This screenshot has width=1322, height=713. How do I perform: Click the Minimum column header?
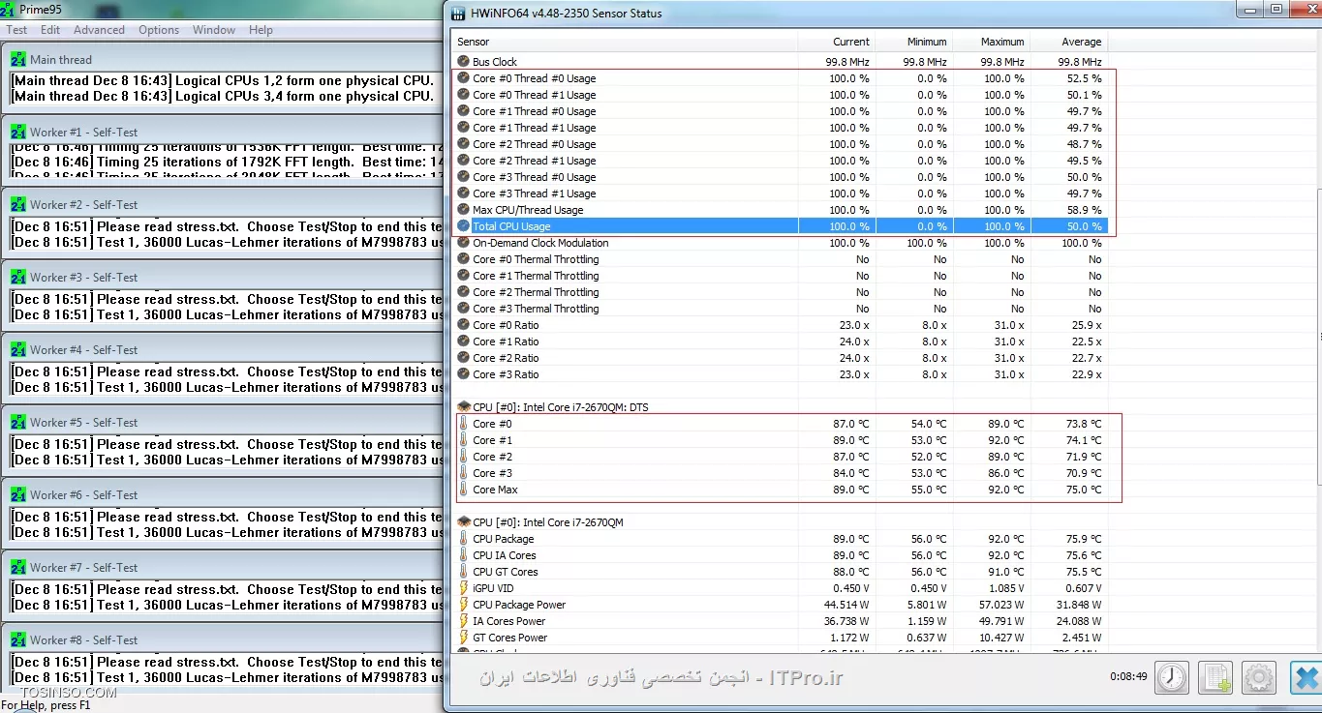point(914,42)
